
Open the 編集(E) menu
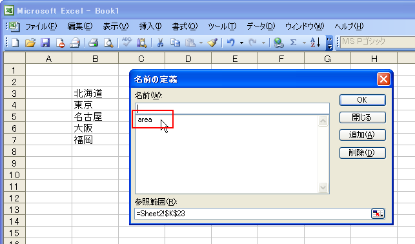point(79,26)
